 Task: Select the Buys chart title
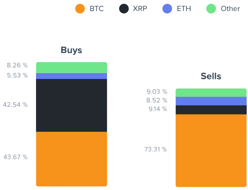click(71, 50)
